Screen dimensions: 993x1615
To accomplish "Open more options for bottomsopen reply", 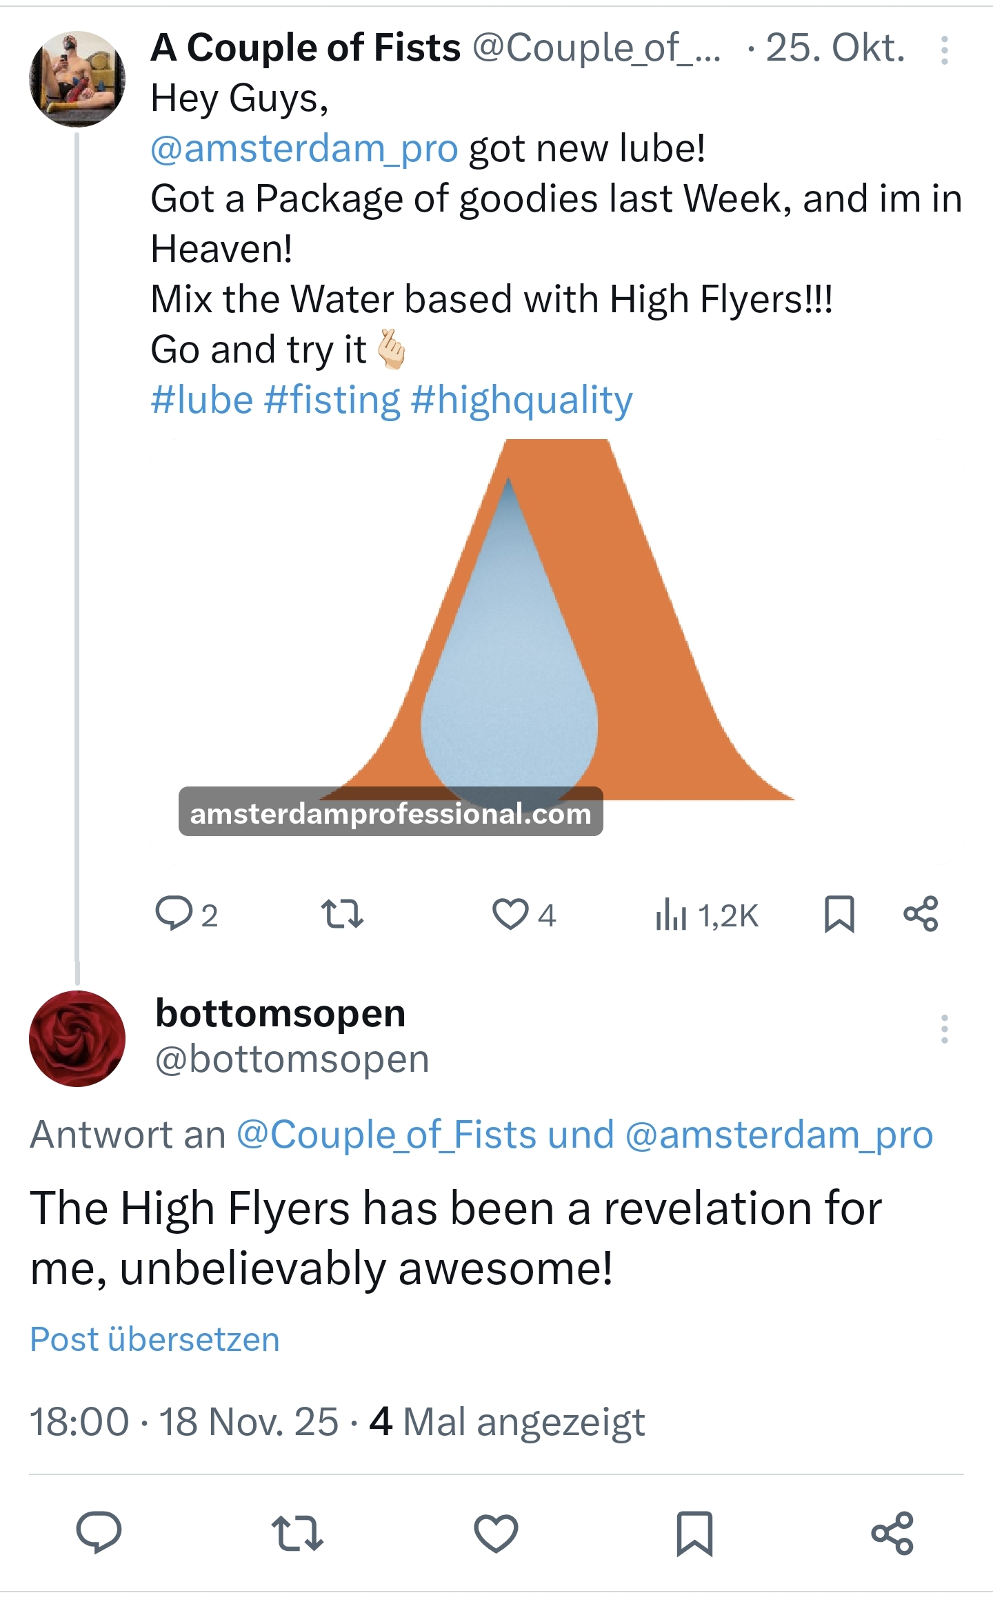I will tap(944, 1029).
